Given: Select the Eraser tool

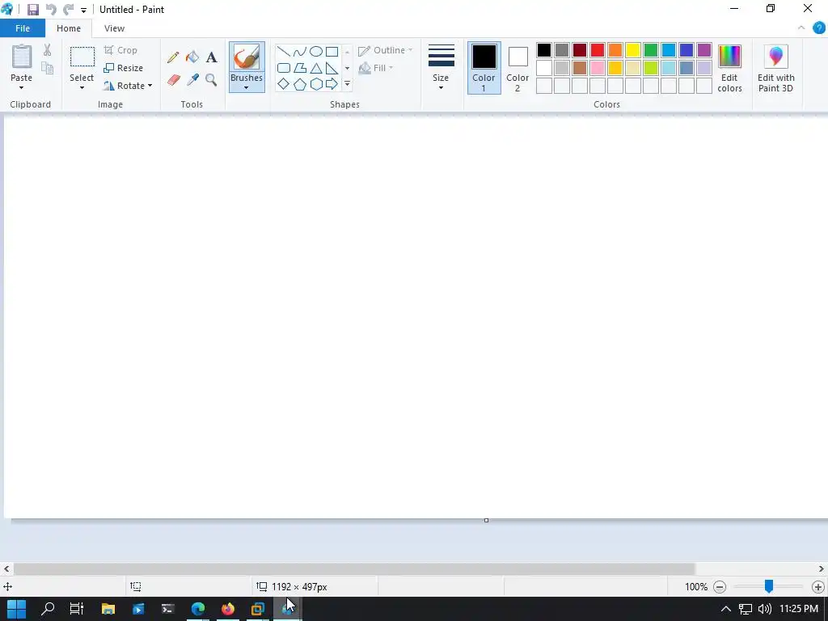Looking at the screenshot, I should click(x=174, y=80).
